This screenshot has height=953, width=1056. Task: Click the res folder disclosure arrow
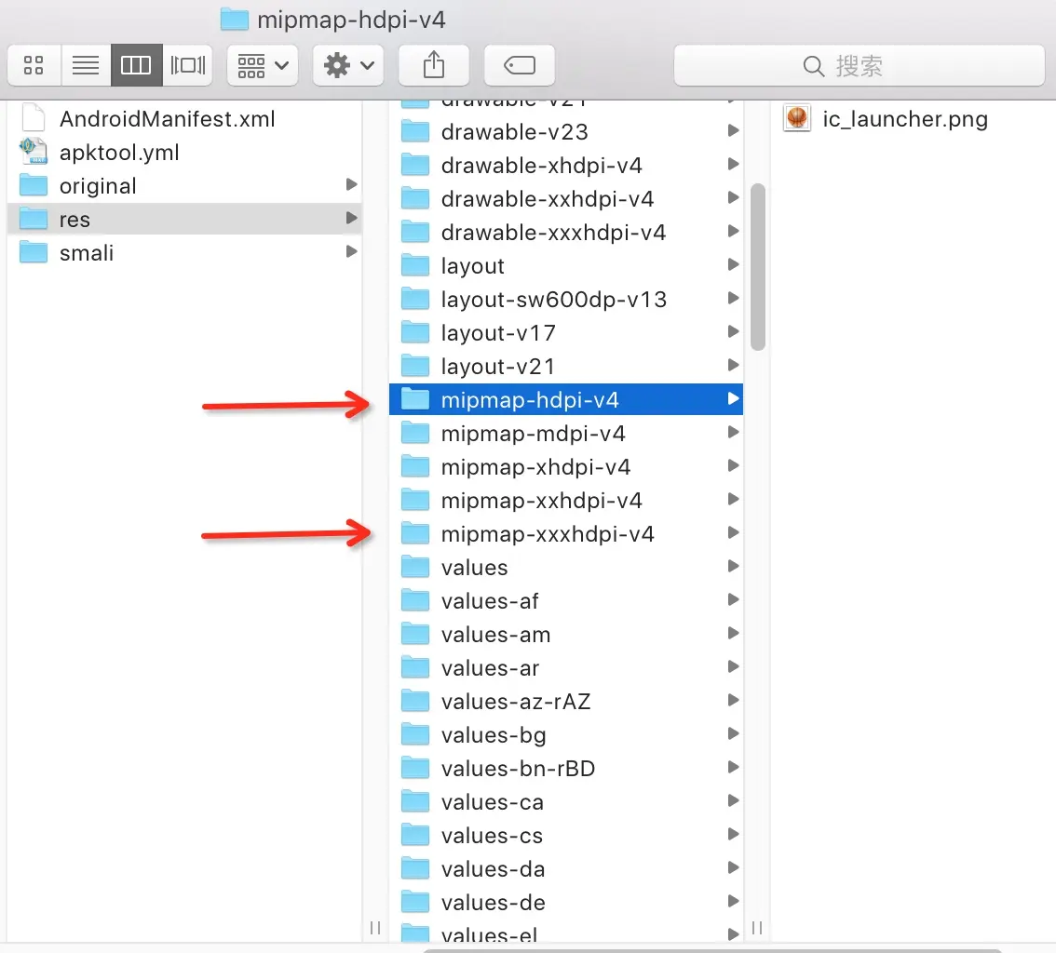point(351,218)
